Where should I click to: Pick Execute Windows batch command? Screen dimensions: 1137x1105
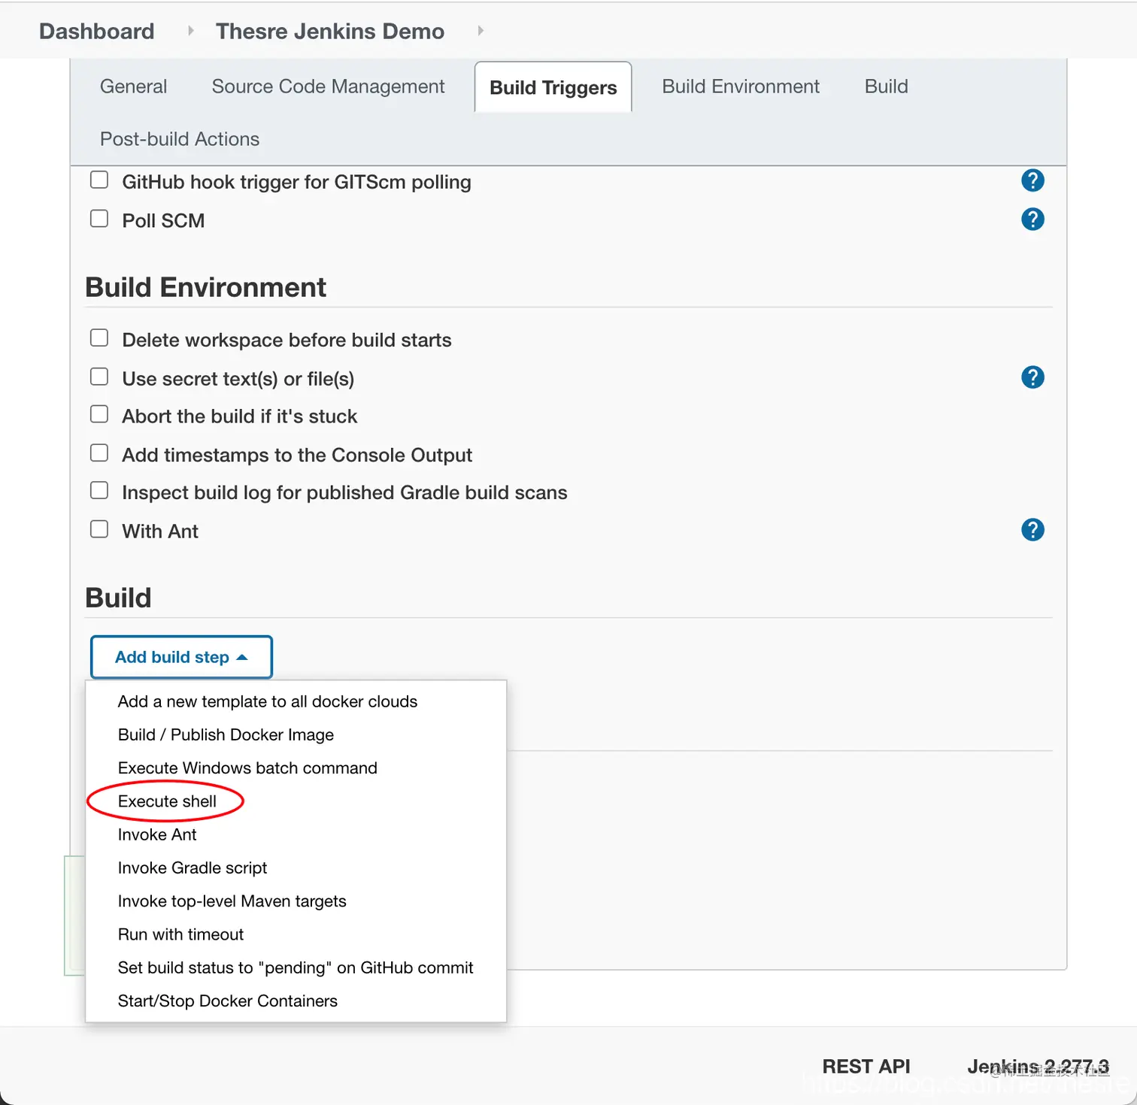click(296, 767)
